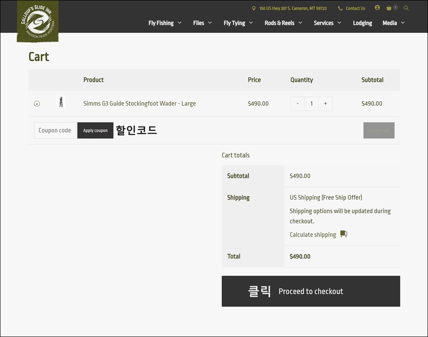The height and width of the screenshot is (337, 428).
Task: Click Proceed to checkout
Action: pyautogui.click(x=311, y=291)
